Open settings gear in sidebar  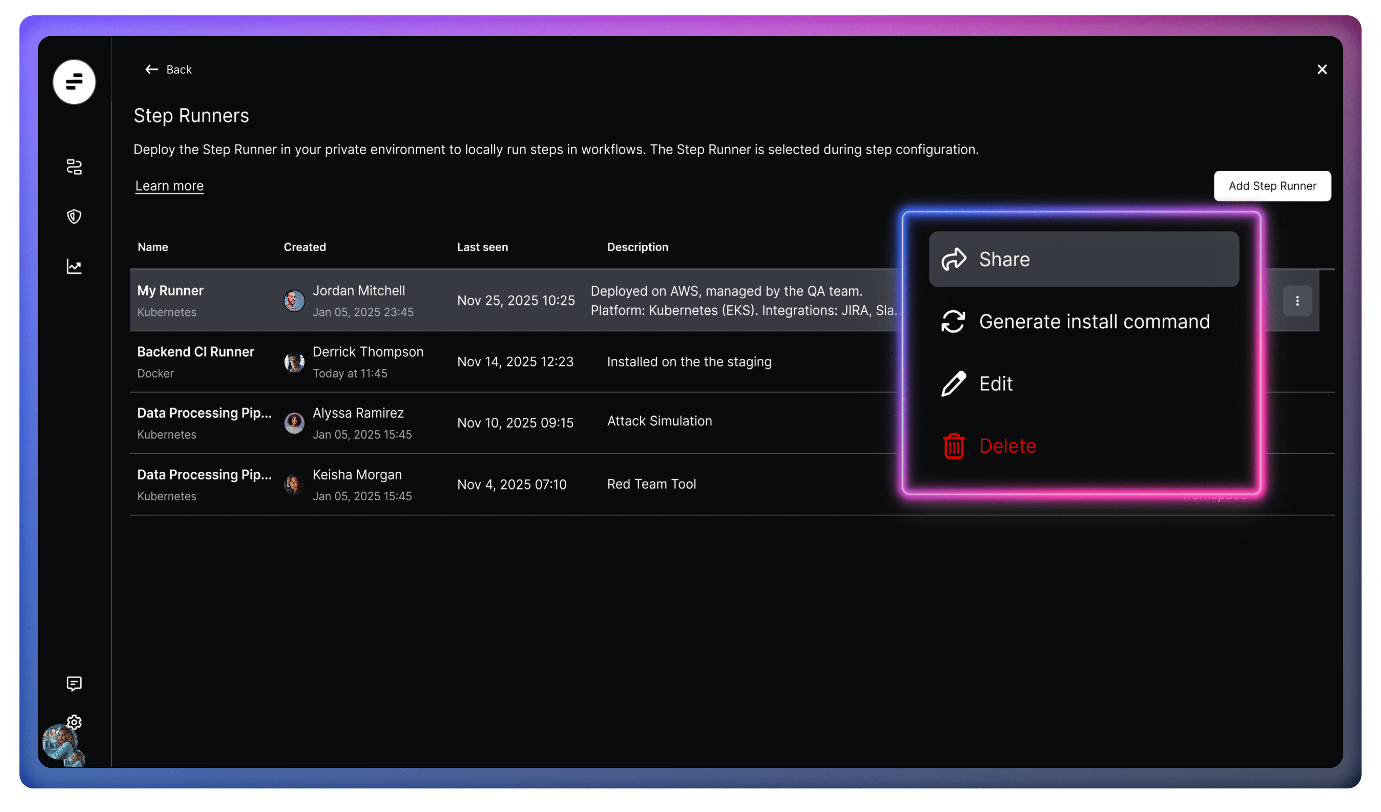tap(74, 722)
